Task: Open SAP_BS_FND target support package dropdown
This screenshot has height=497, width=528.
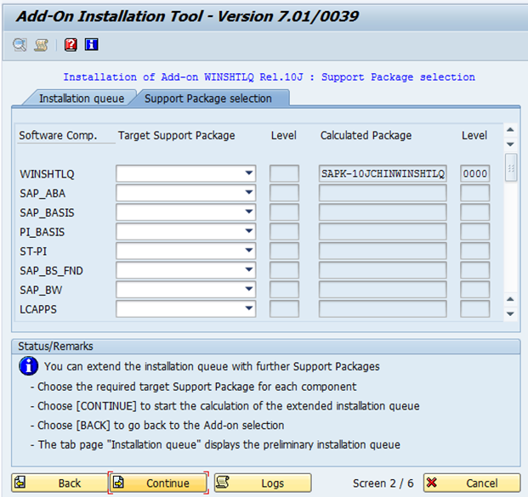Action: click(249, 270)
